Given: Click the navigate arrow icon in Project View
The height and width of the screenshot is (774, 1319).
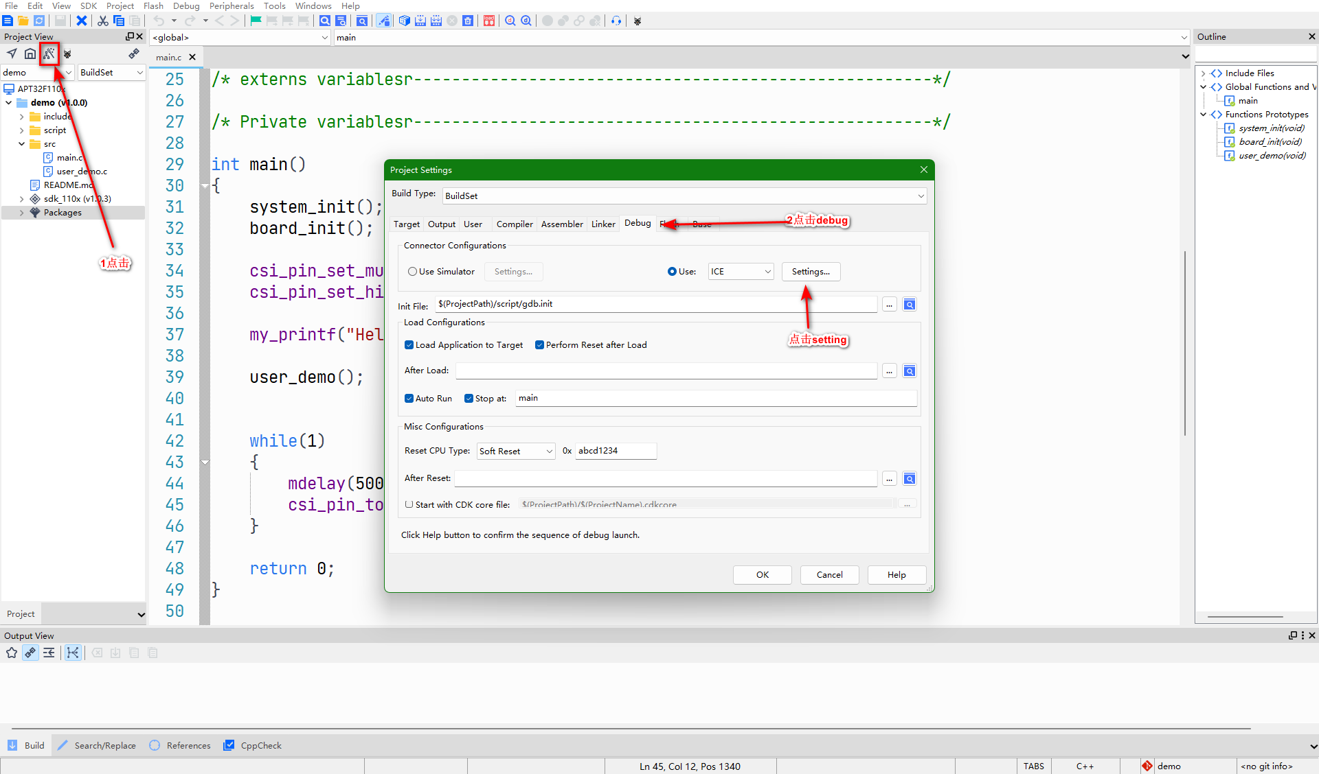Looking at the screenshot, I should 12,54.
